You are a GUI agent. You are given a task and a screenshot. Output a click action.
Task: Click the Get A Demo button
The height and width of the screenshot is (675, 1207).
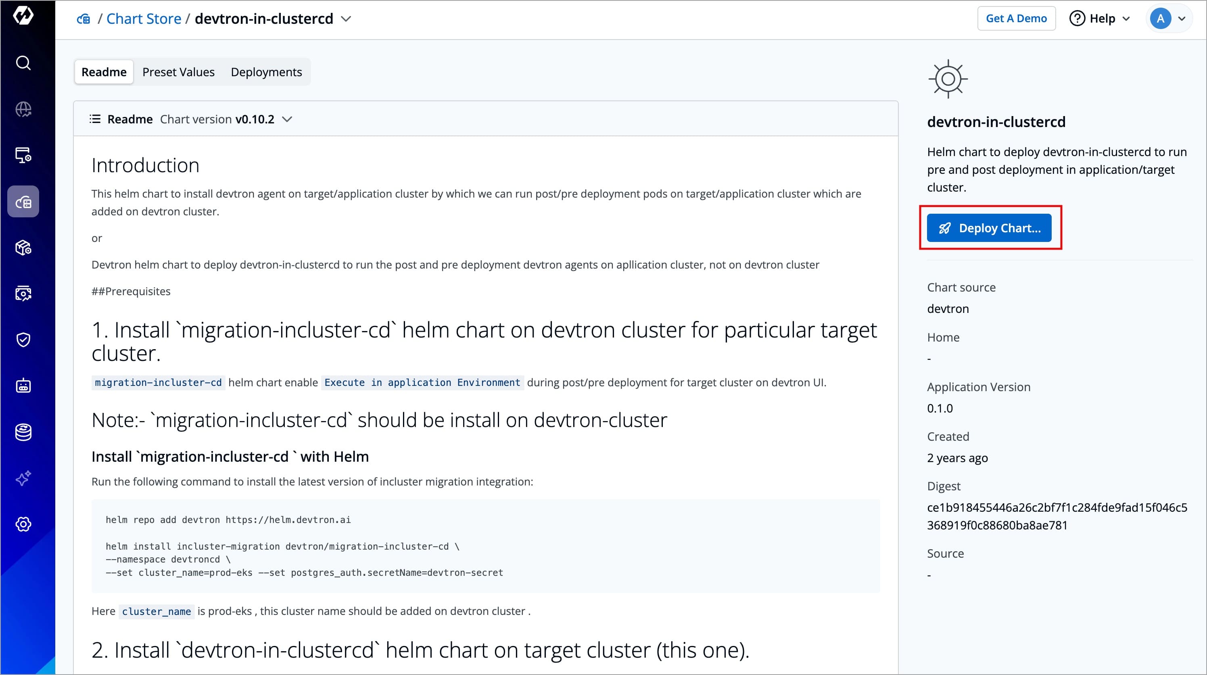[1016, 19]
